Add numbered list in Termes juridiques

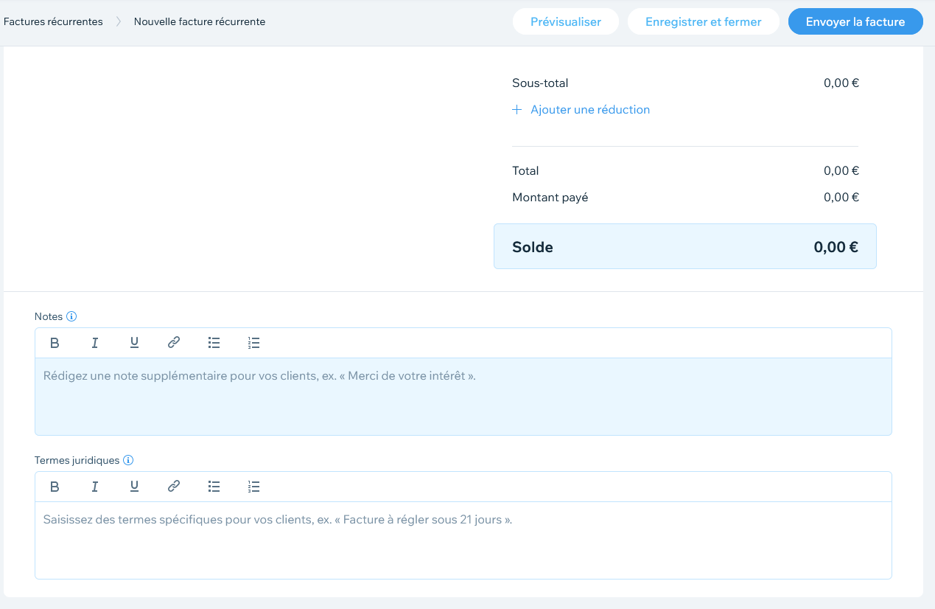[254, 487]
